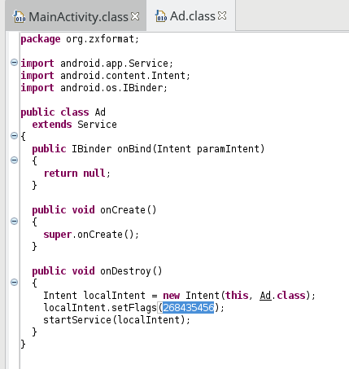Click the MainActivity.class file icon
This screenshot has width=349, height=369.
coord(20,17)
